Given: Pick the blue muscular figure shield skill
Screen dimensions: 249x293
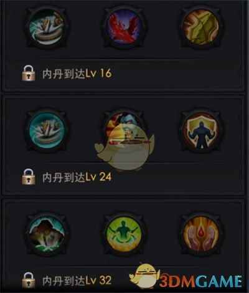Looking at the screenshot, I should (201, 130).
